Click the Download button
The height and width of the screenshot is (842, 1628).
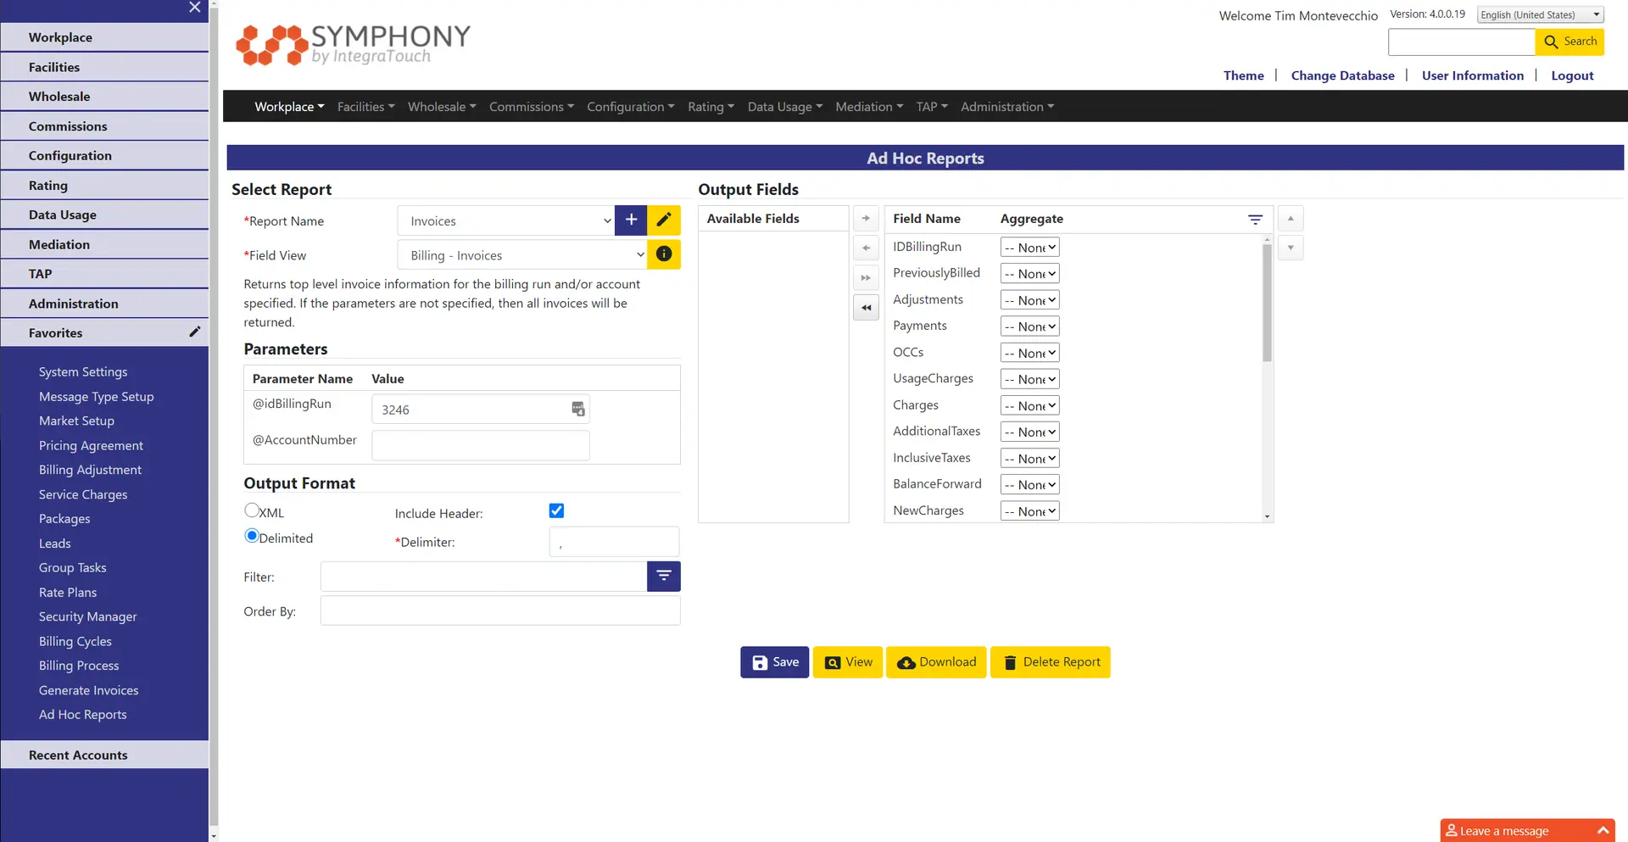[x=936, y=662]
